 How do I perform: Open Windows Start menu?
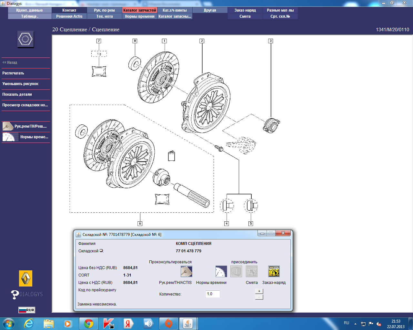point(8,324)
